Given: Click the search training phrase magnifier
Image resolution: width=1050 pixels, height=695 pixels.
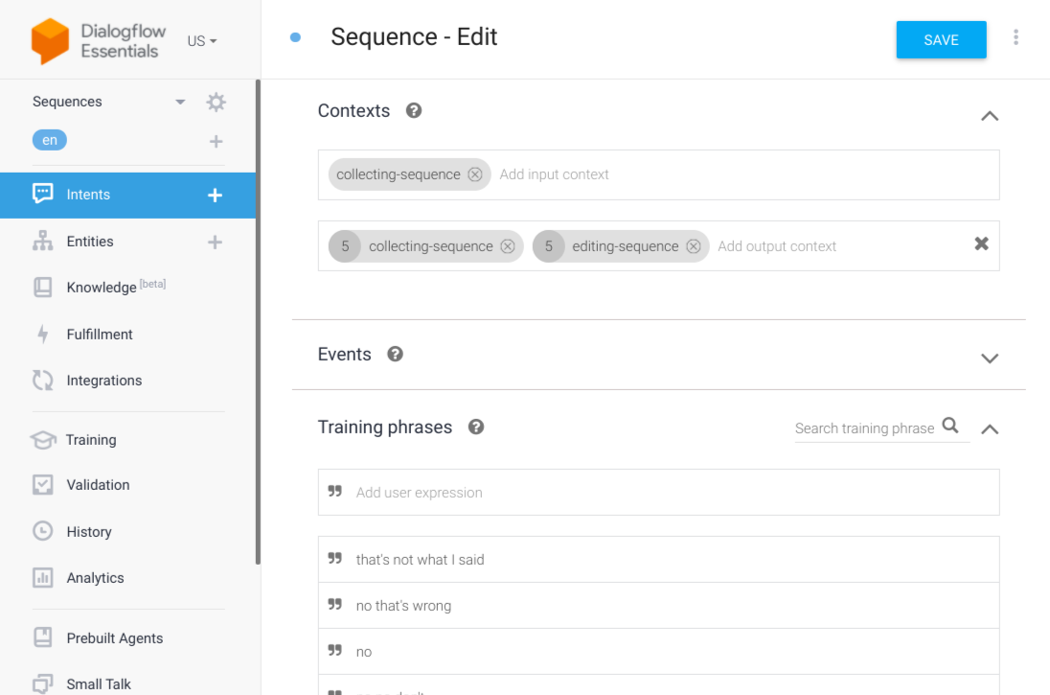Looking at the screenshot, I should pos(950,426).
